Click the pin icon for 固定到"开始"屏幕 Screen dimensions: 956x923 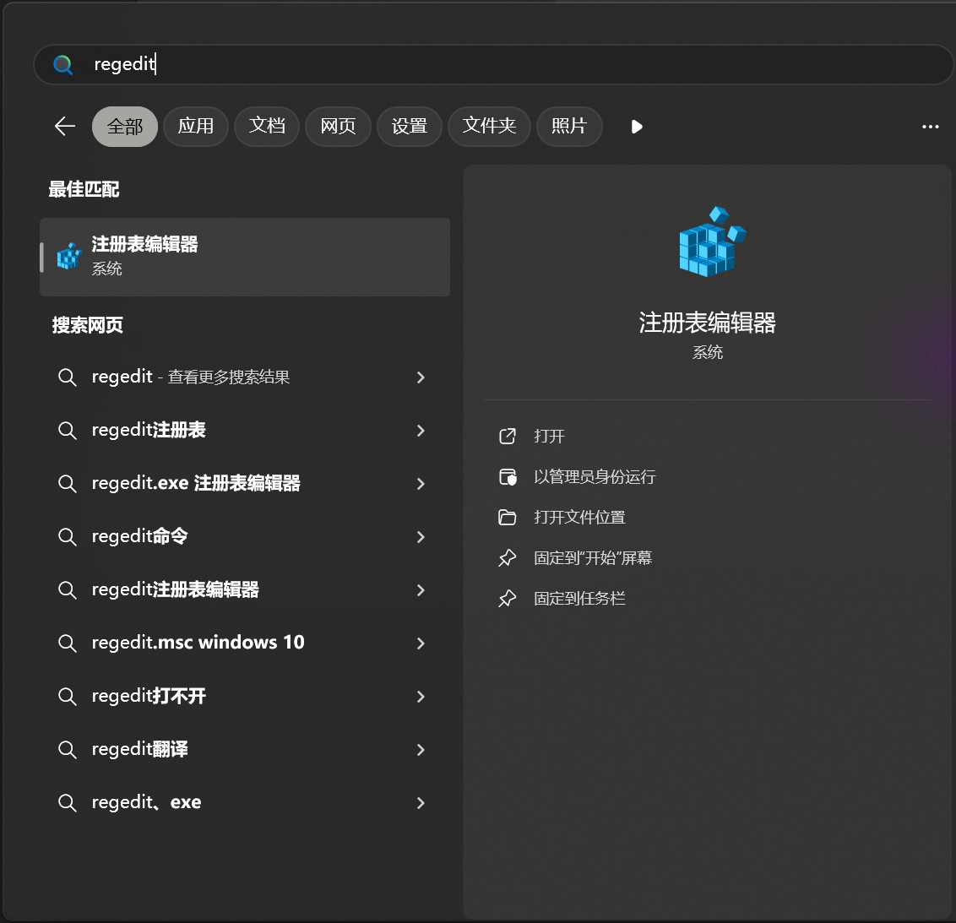click(508, 558)
